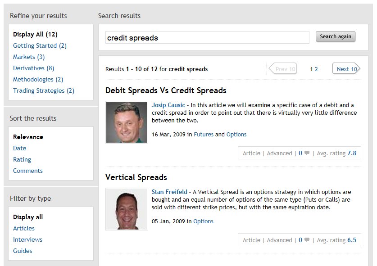The height and width of the screenshot is (266, 377).
Task: Go to results page 2
Action: pyautogui.click(x=316, y=69)
